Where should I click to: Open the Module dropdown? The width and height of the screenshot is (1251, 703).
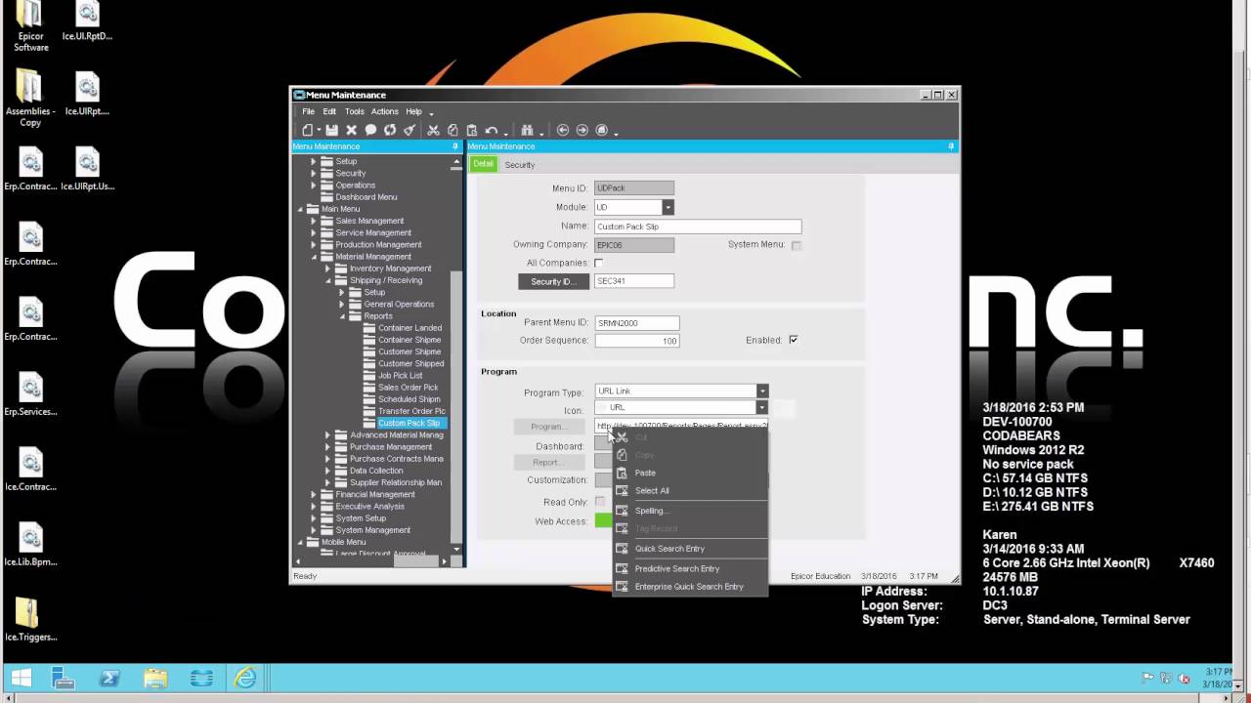[x=668, y=207]
